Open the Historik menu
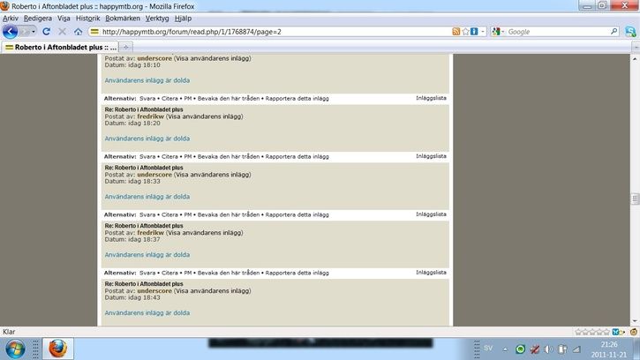 point(87,19)
